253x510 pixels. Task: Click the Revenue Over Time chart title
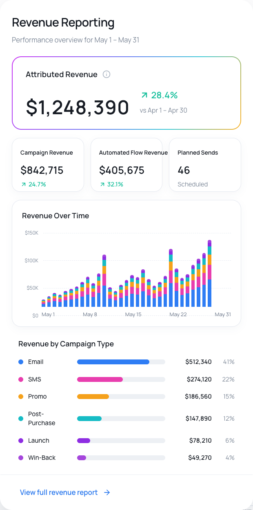pos(55,216)
